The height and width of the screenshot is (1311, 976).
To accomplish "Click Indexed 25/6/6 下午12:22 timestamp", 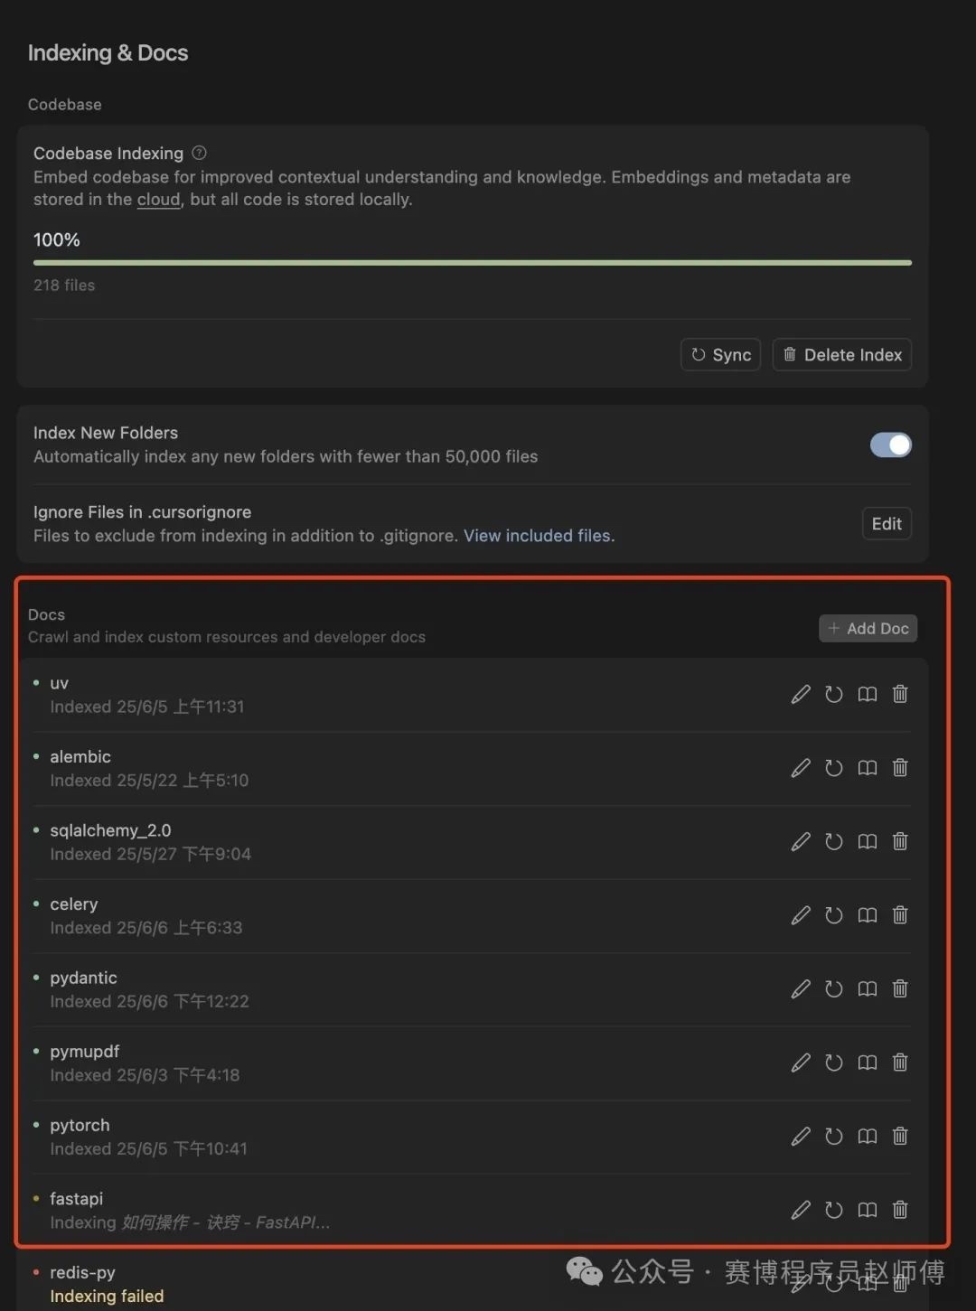I will click(x=150, y=1002).
